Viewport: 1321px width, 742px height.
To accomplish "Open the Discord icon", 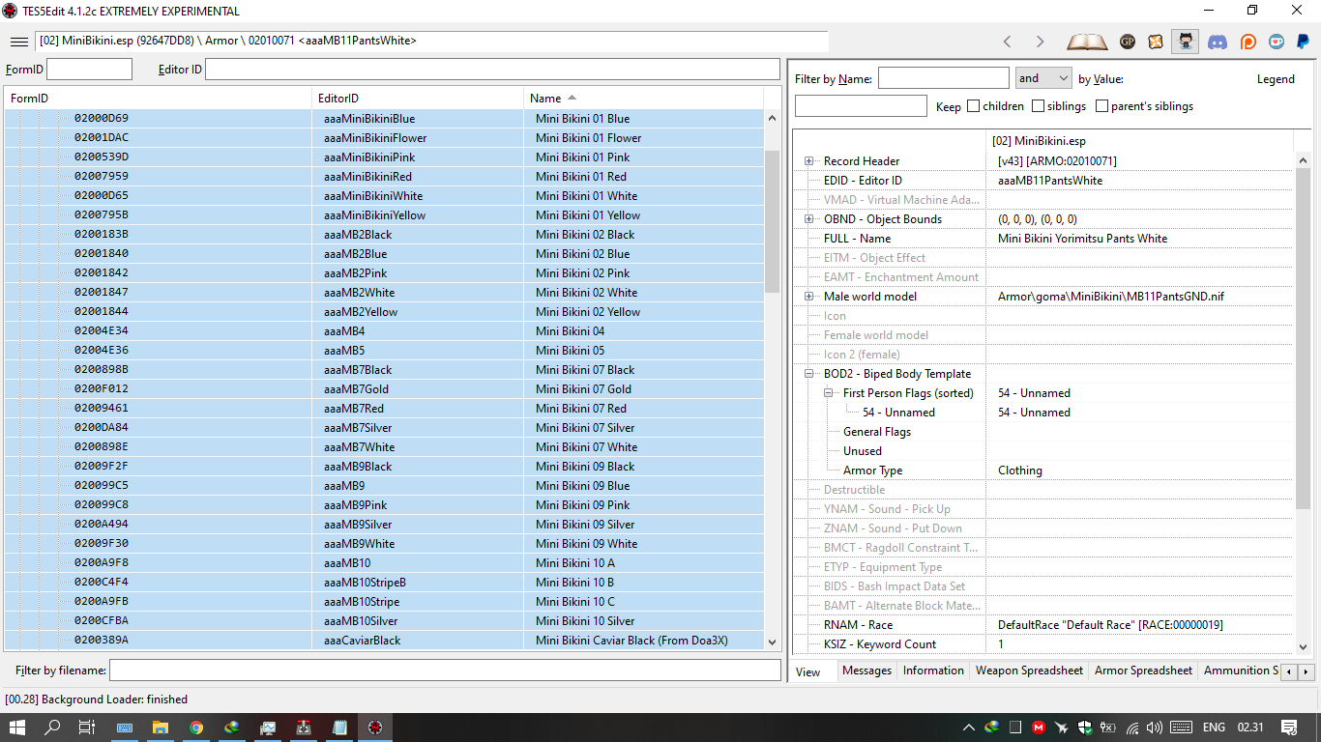I will (1217, 42).
